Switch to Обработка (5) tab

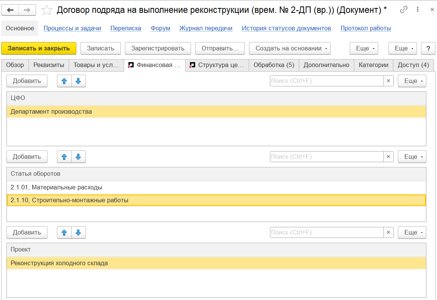pos(274,65)
